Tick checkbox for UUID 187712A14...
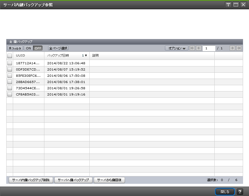Screen dimensions: 249x196 tap(10, 63)
